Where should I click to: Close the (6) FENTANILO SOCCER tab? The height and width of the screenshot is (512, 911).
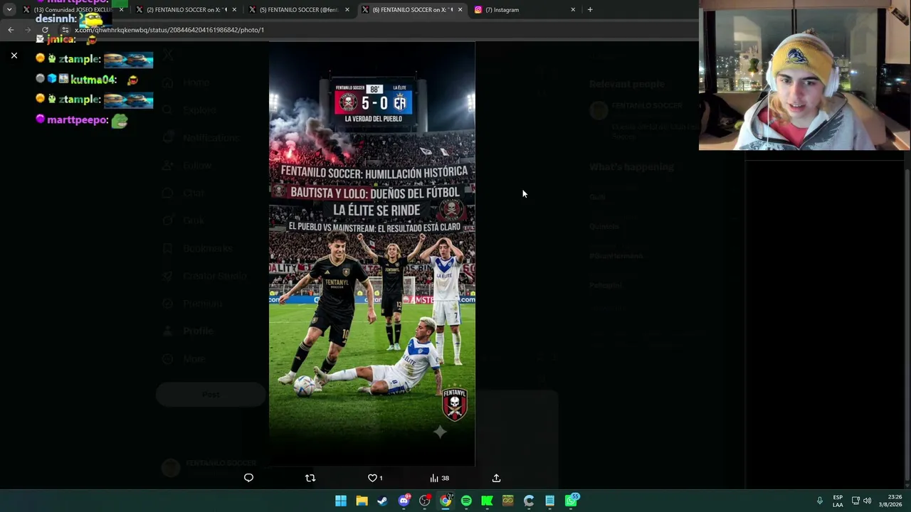(460, 10)
